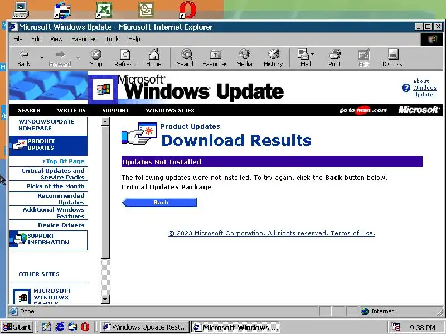
Task: Click the Back toolbar arrow icon
Action: tap(23, 54)
